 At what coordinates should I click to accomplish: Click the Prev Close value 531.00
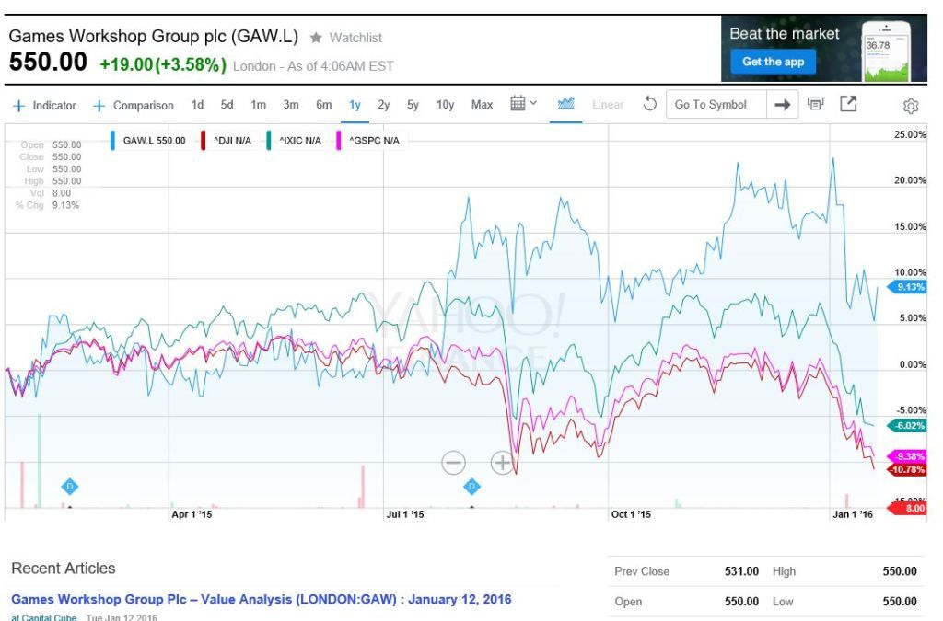click(x=741, y=571)
